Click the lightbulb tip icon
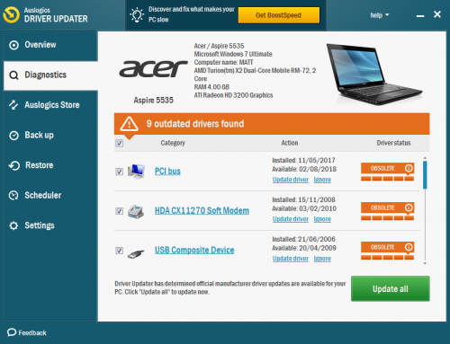Viewport: 450px width, 344px height. point(137,15)
